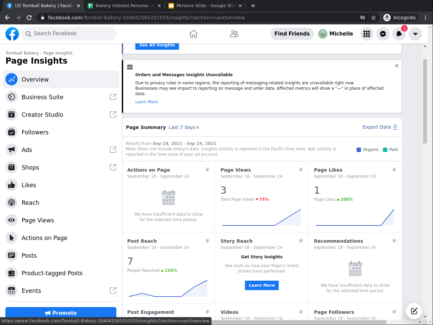Click the info icon for Page Views card
Screen dimensions: 433x325
coord(301,170)
